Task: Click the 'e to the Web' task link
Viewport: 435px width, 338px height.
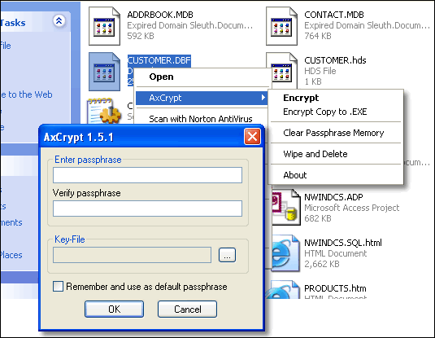Action: [27, 94]
